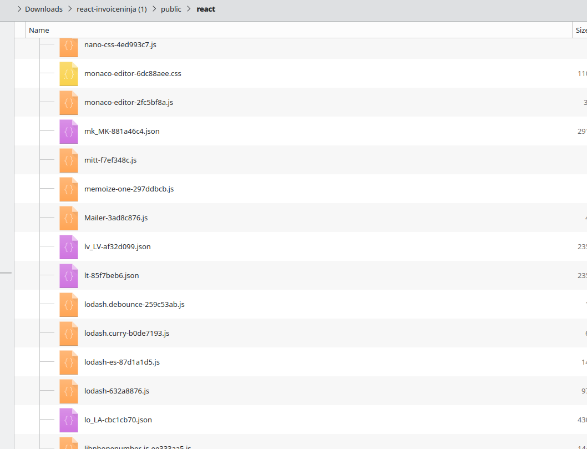Select the lodash.curry-b0de7193.js file icon
This screenshot has height=449, width=587.
point(69,334)
